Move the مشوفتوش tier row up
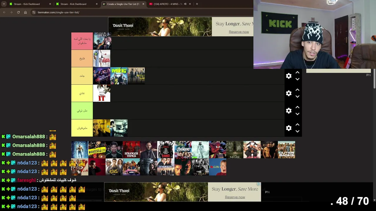Viewport: 376px width, 211px height. click(297, 125)
